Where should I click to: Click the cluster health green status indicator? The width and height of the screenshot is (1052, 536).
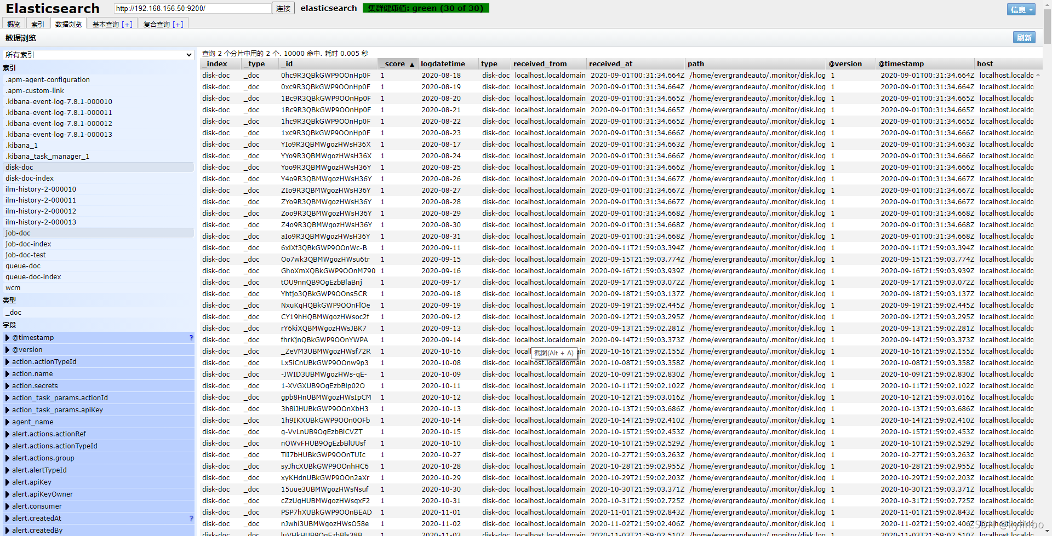426,8
